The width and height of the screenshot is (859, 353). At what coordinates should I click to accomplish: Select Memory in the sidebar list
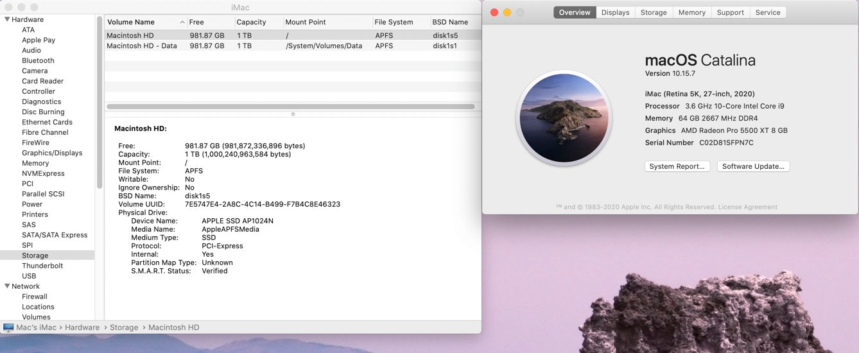(x=35, y=163)
